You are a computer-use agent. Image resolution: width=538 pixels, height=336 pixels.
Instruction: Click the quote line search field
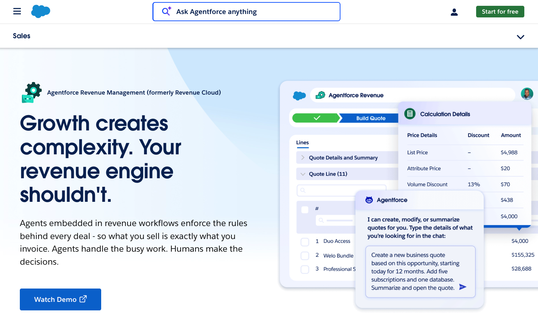click(x=341, y=190)
